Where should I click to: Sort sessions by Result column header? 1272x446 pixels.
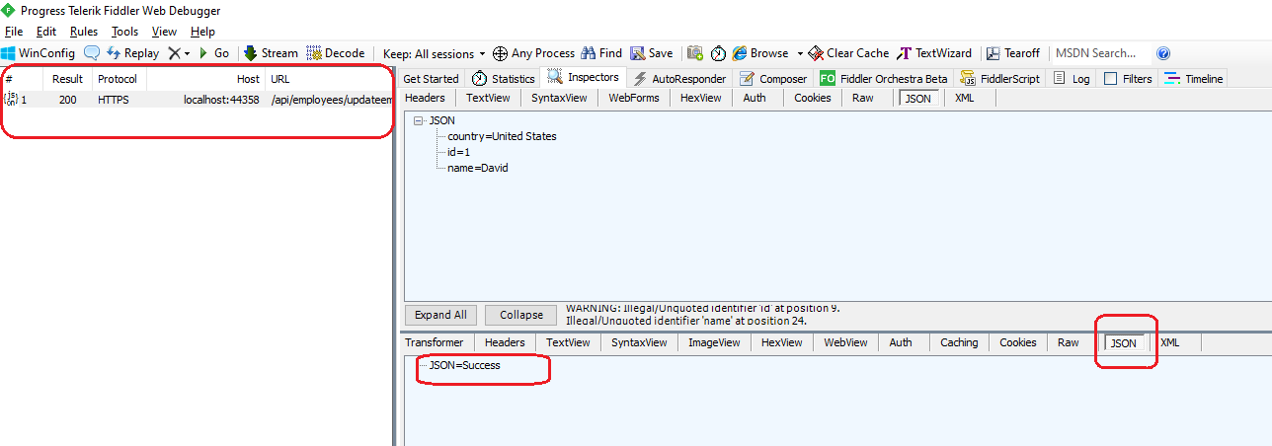tap(68, 79)
